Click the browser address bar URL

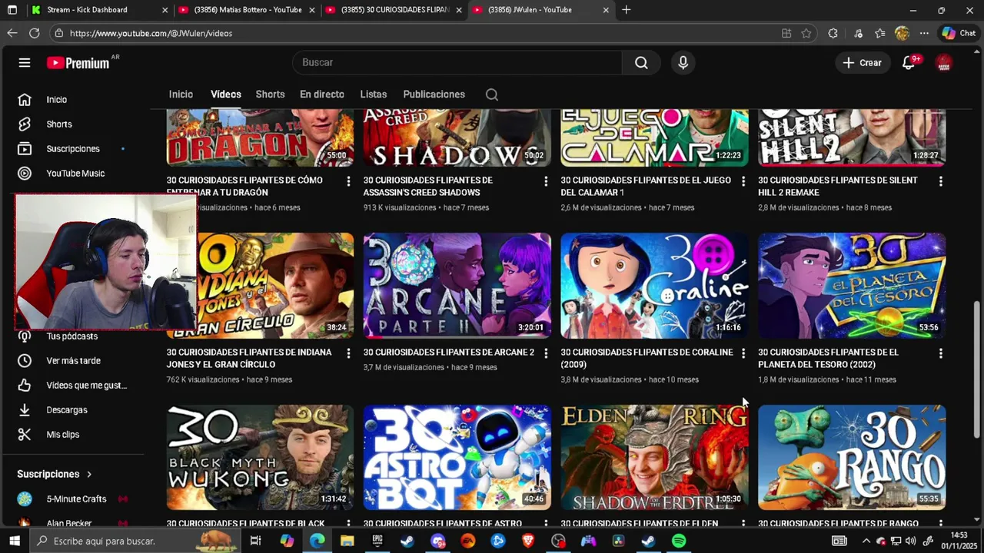(151, 34)
